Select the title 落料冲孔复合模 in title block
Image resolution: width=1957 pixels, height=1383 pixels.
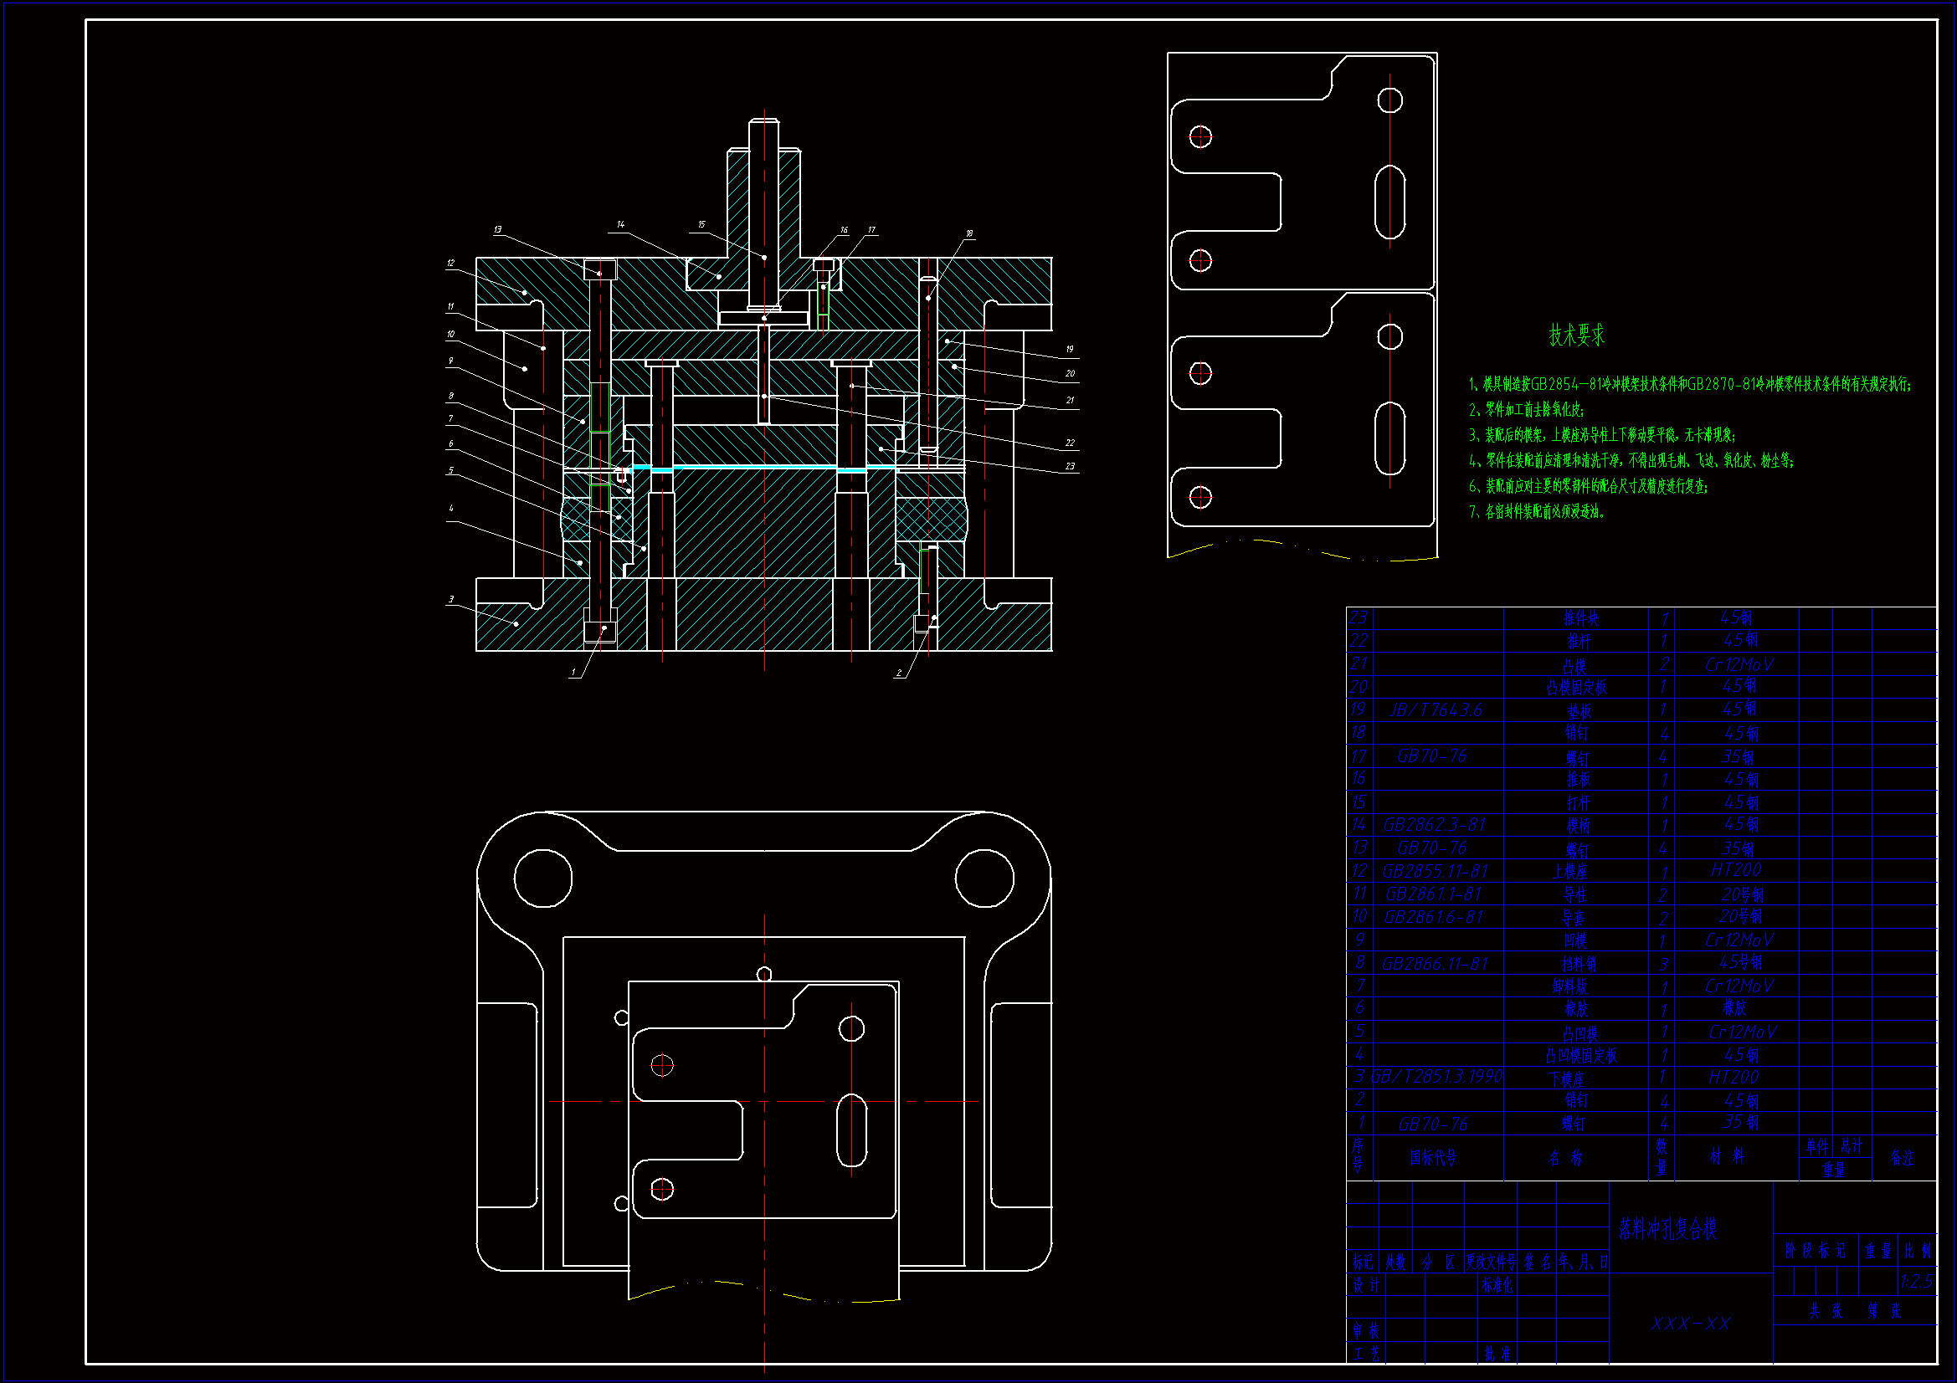tap(1667, 1229)
